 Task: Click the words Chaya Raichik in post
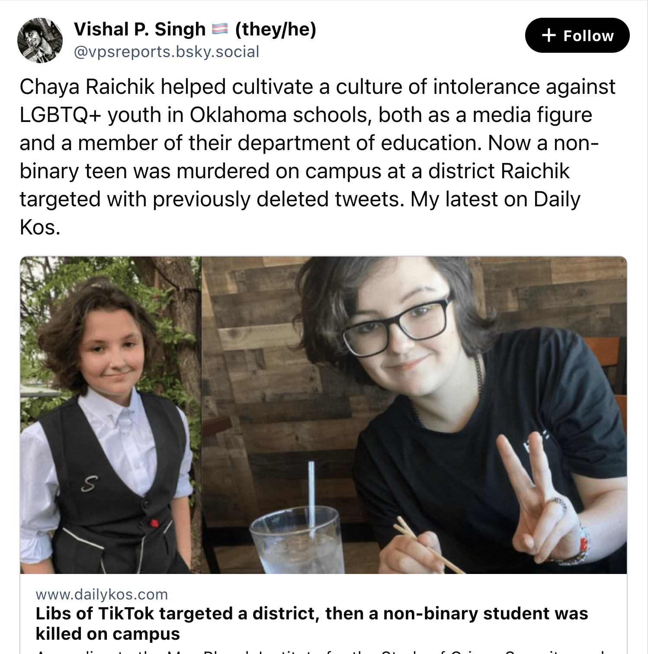pos(87,87)
